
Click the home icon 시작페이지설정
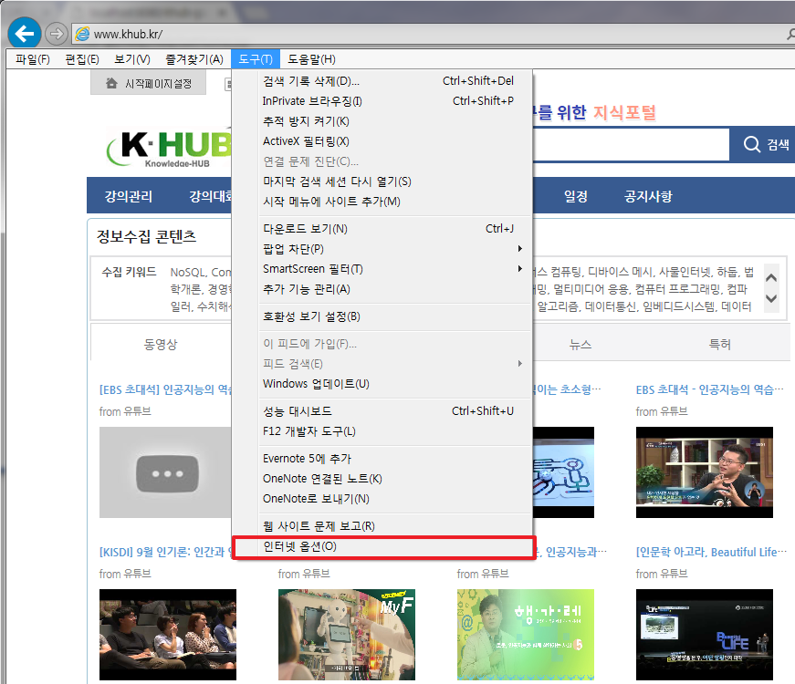pos(112,84)
